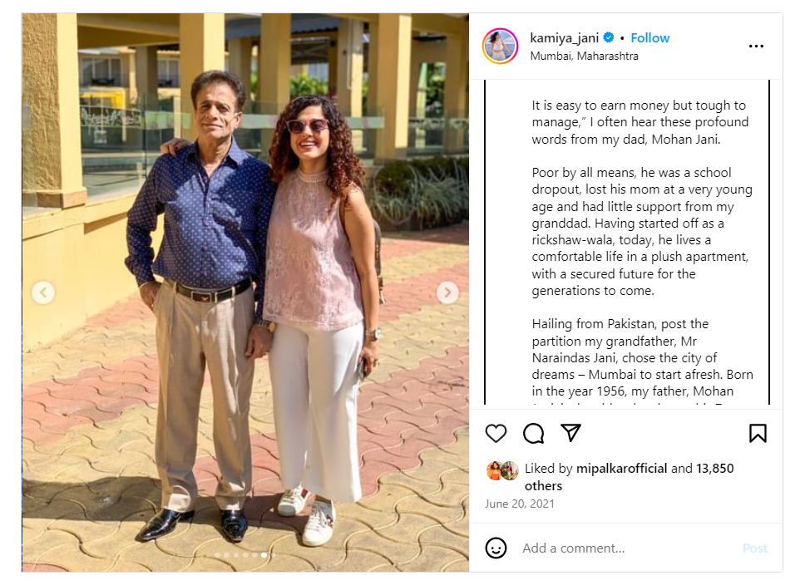Follow the kamiya_jani account
800x585 pixels.
click(x=649, y=38)
